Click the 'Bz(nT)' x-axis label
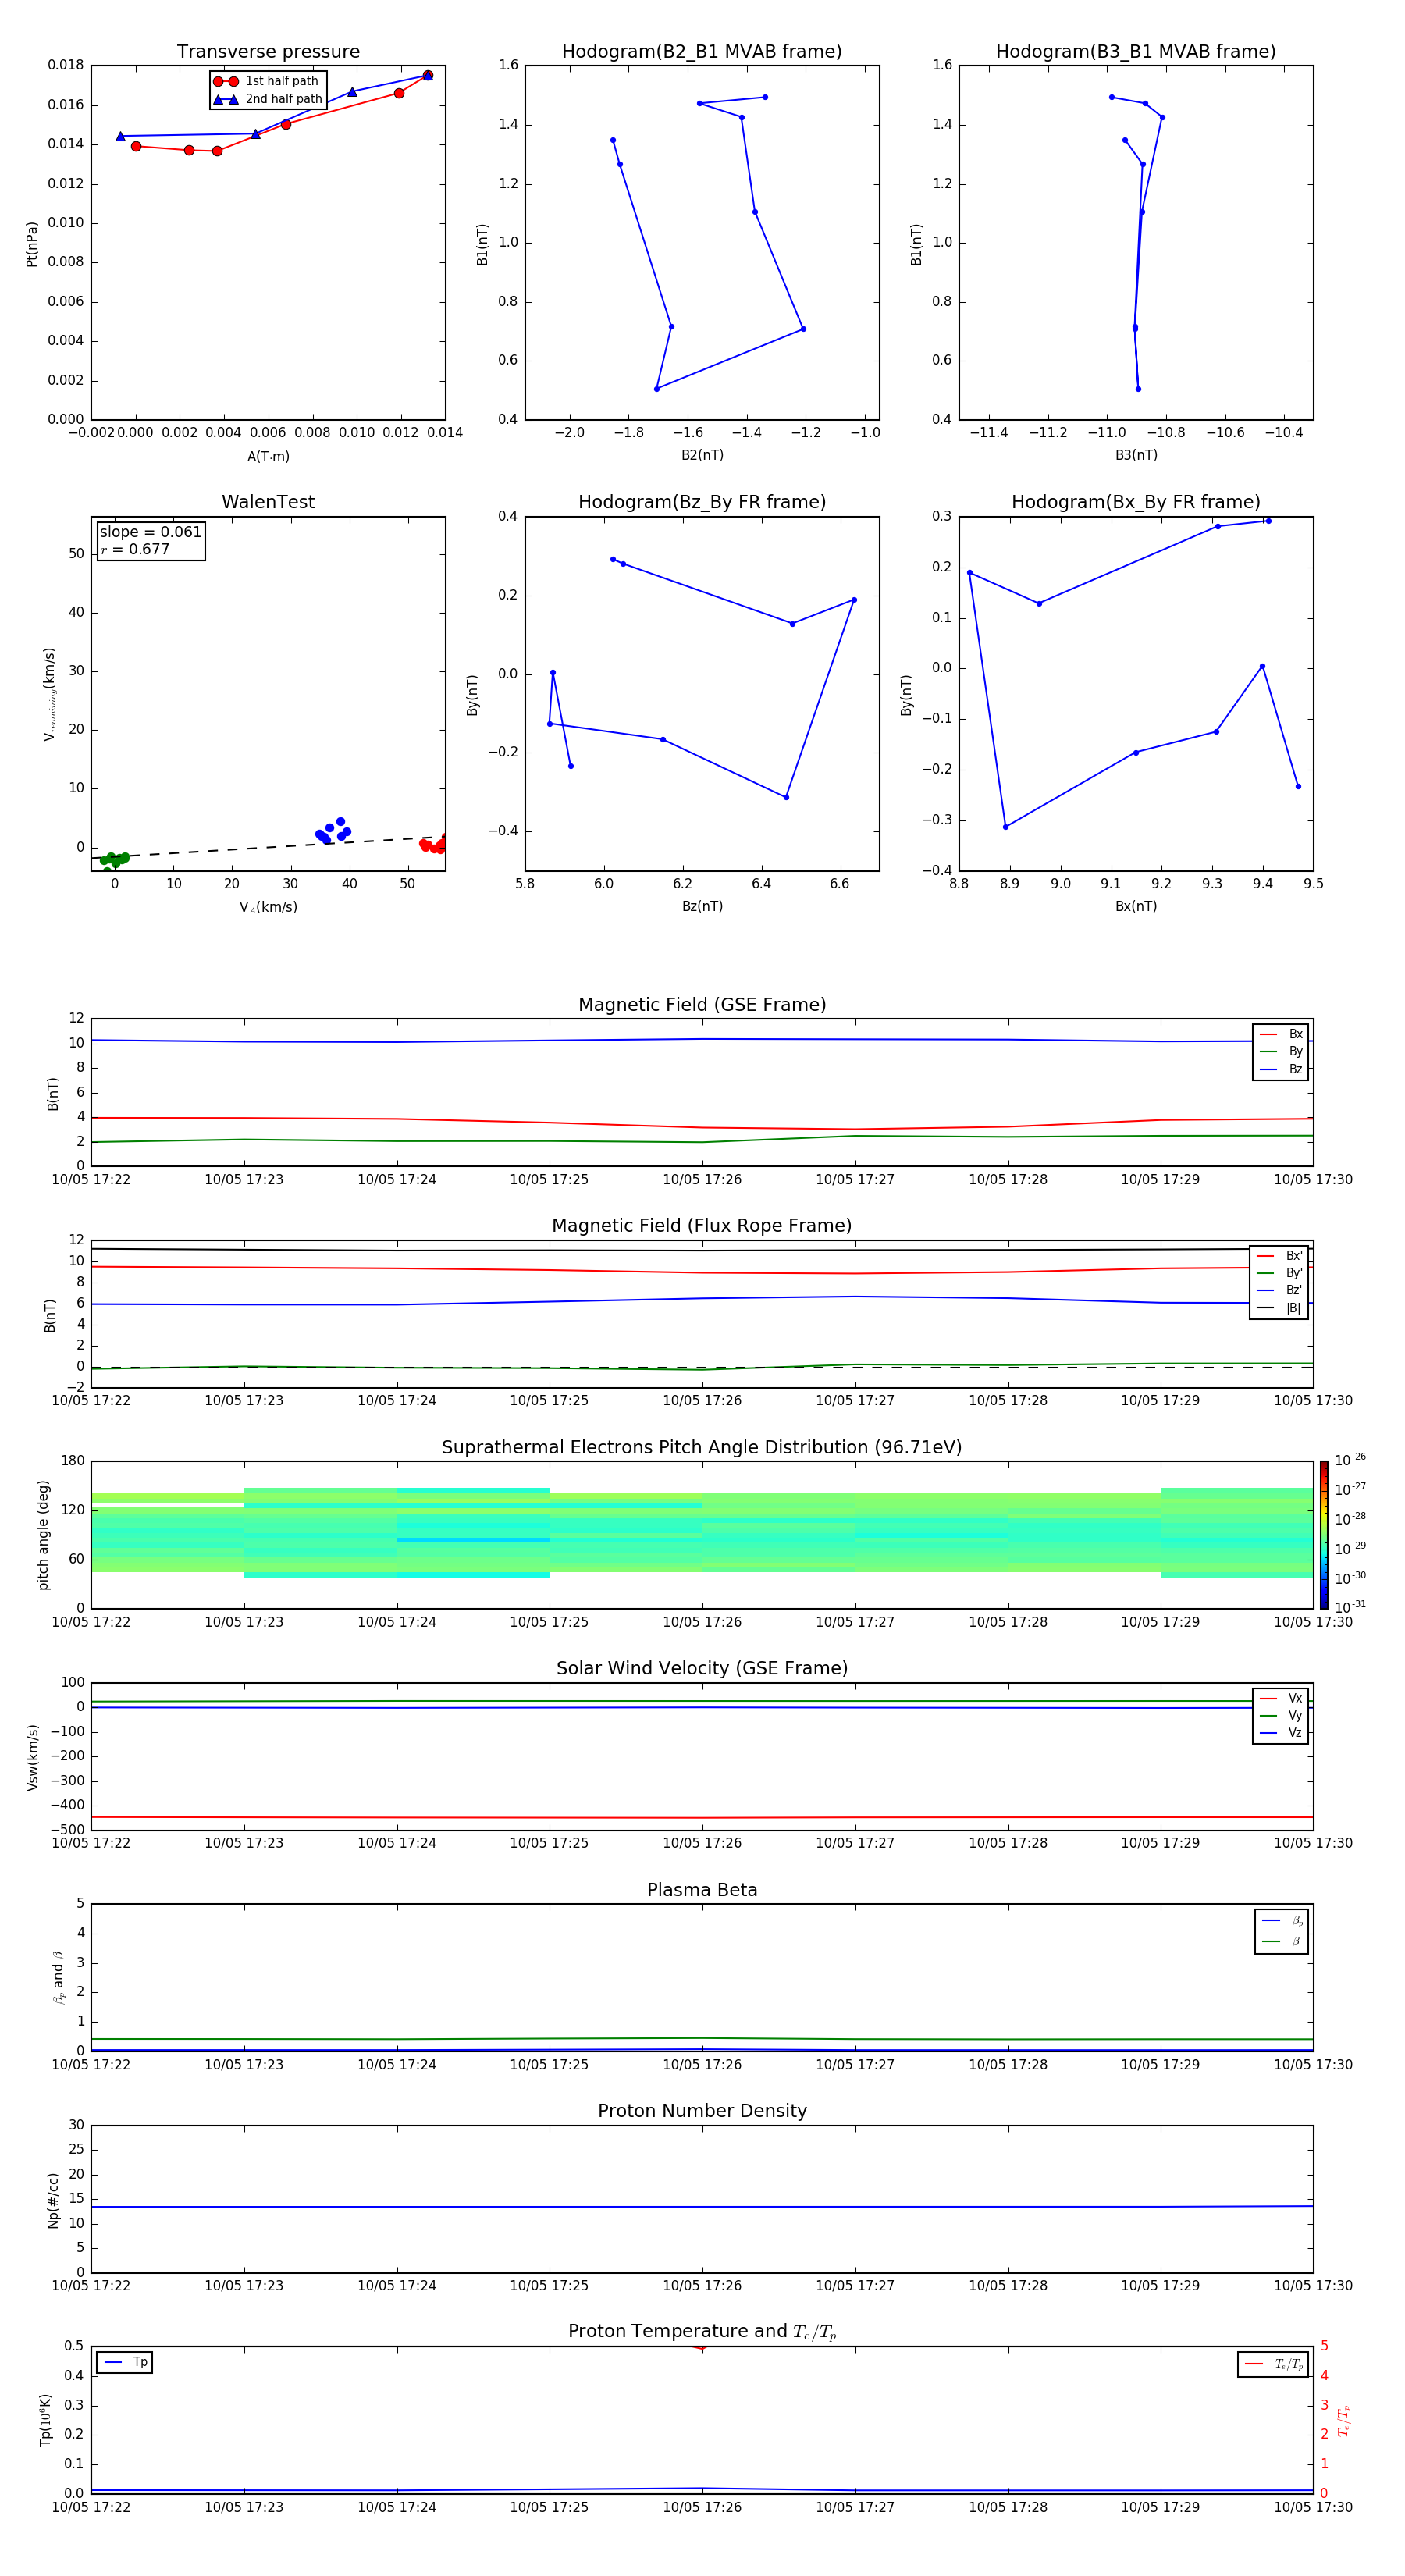 pyautogui.click(x=702, y=906)
